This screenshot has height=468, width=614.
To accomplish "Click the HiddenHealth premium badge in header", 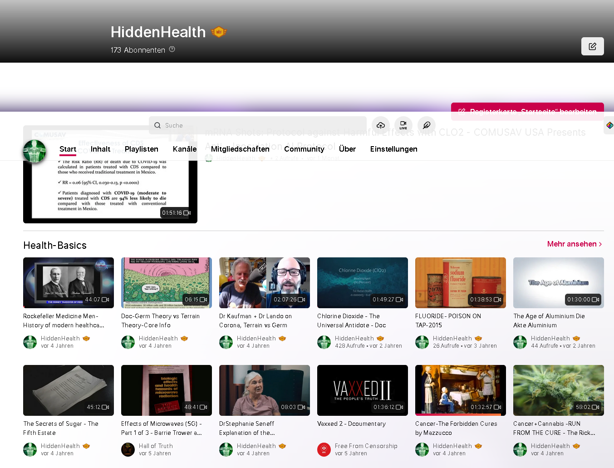I will (219, 32).
